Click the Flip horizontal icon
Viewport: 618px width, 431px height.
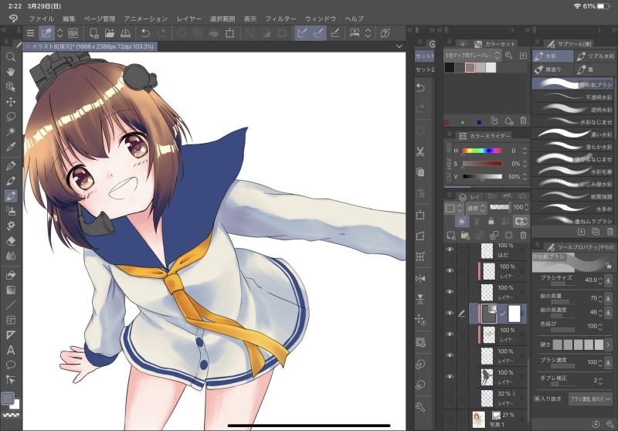420,279
